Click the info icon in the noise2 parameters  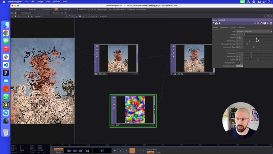coord(219,23)
